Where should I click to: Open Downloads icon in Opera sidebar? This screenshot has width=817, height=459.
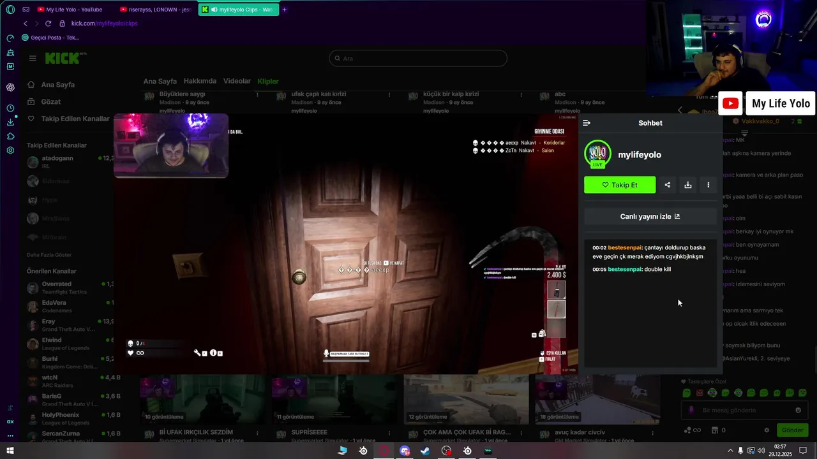click(x=10, y=122)
